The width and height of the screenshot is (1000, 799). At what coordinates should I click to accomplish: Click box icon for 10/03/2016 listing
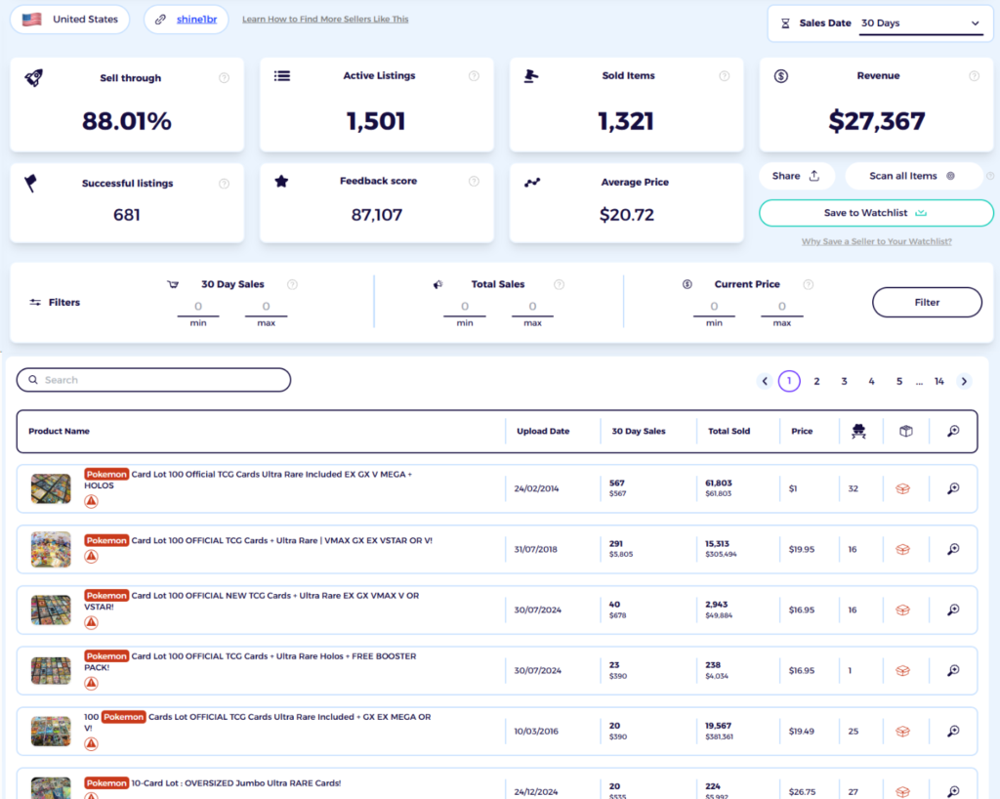(x=902, y=732)
